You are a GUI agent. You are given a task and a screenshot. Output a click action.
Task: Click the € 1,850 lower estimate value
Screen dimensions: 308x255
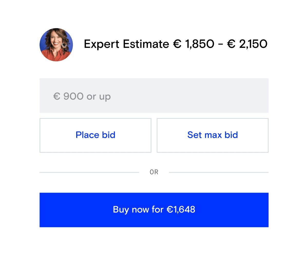pos(194,44)
